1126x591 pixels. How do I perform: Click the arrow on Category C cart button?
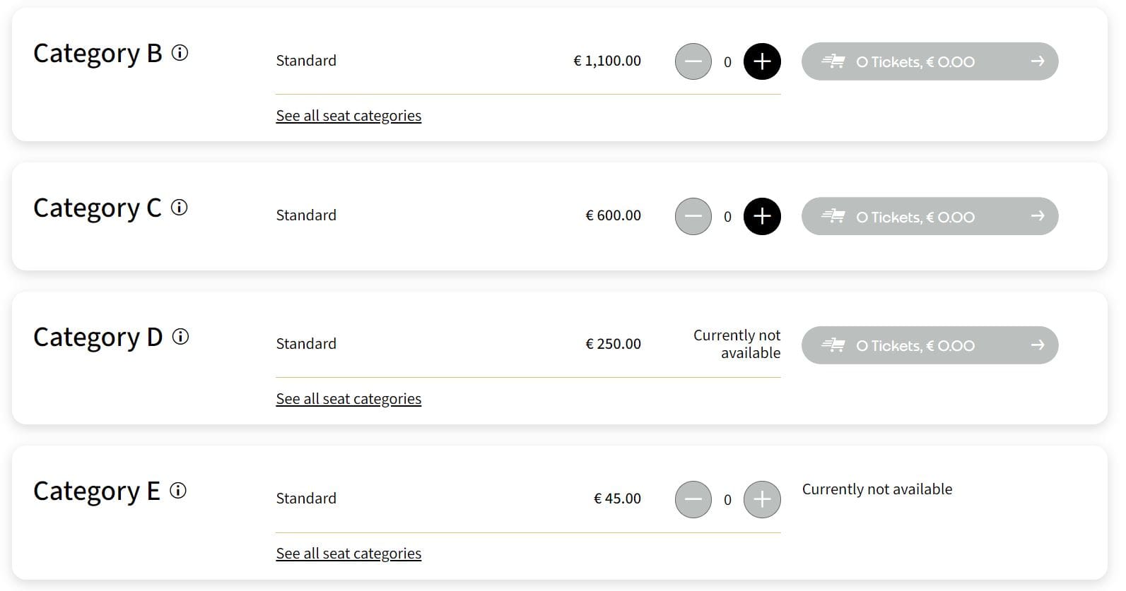pyautogui.click(x=1037, y=216)
